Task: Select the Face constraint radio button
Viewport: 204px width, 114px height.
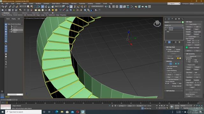Action: pos(187,62)
